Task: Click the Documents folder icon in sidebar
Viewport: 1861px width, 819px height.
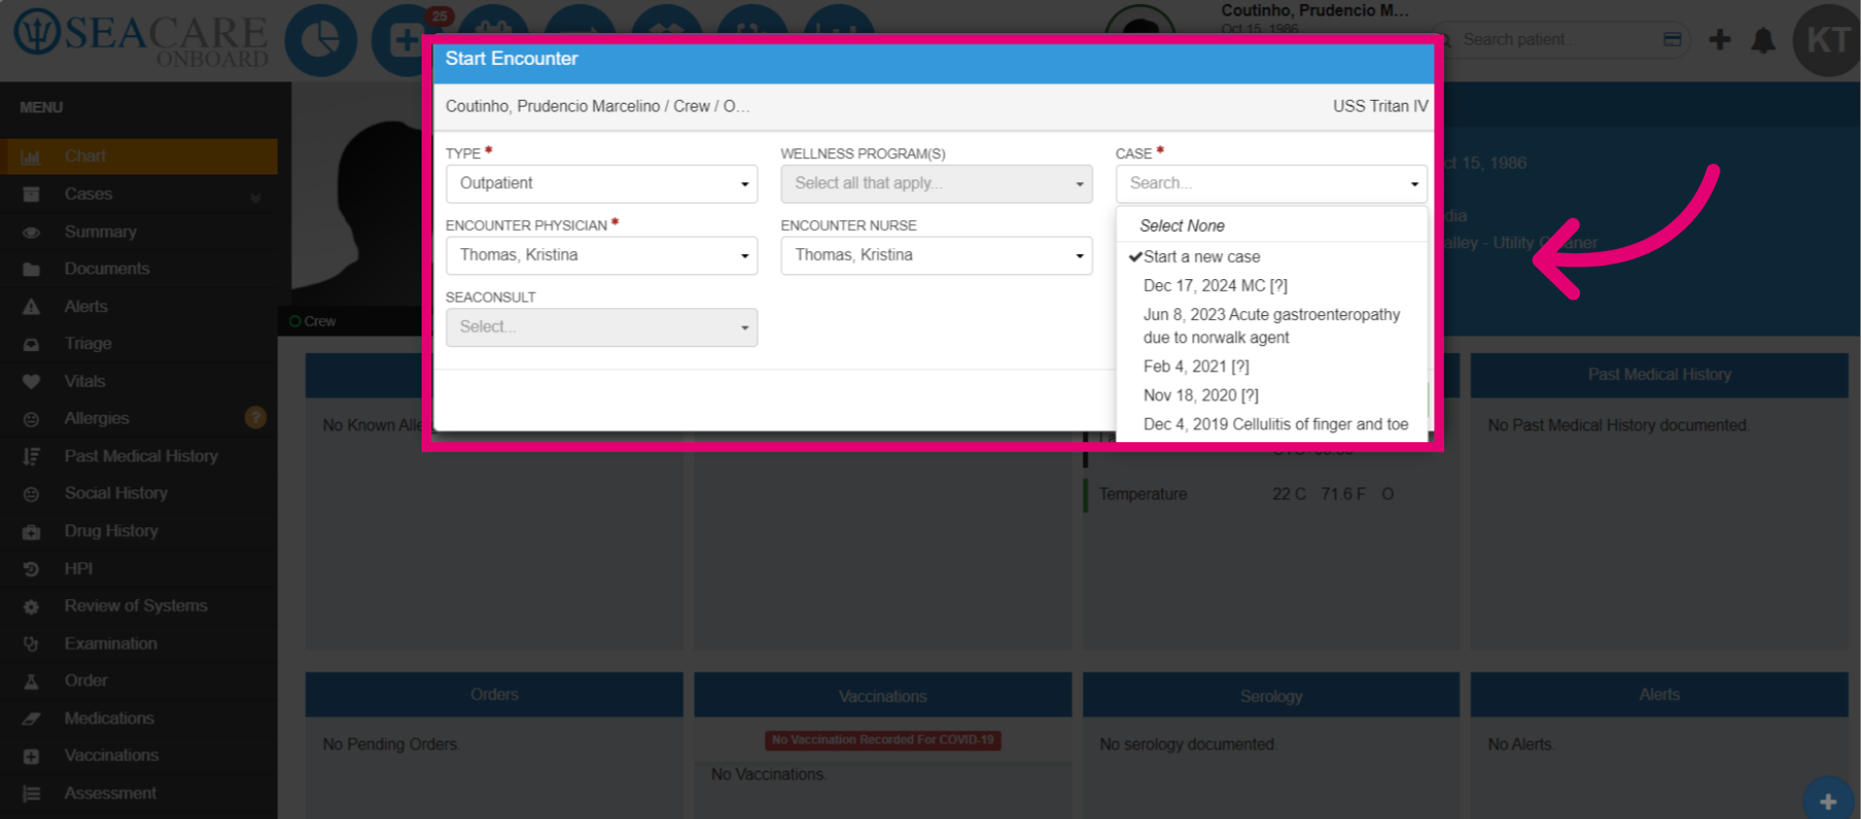Action: click(x=31, y=269)
